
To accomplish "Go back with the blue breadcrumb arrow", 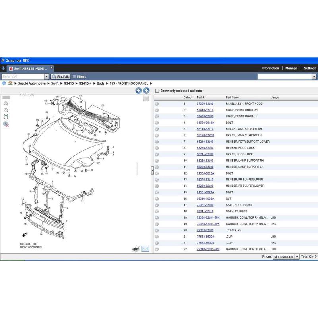I will click(4, 83).
